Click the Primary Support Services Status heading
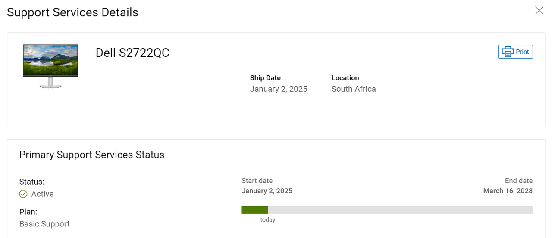Image resolution: width=552 pixels, height=238 pixels. [x=92, y=155]
